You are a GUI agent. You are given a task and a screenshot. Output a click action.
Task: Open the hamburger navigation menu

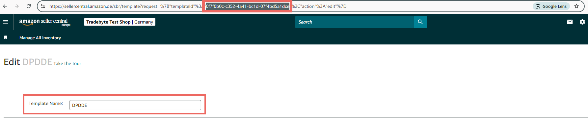point(6,22)
